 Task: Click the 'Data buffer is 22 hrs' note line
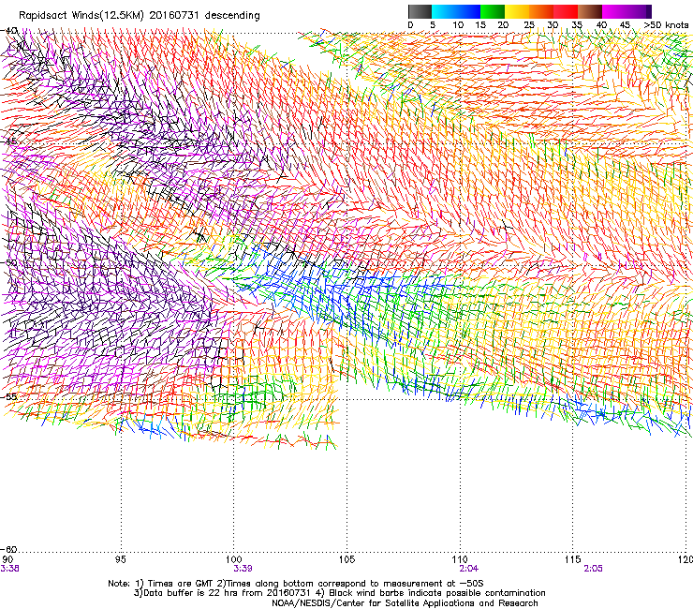339,593
